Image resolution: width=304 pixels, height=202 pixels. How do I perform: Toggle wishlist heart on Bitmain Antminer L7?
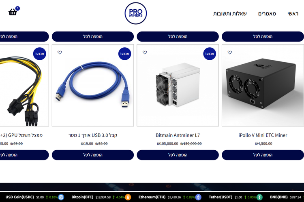pos(145,53)
